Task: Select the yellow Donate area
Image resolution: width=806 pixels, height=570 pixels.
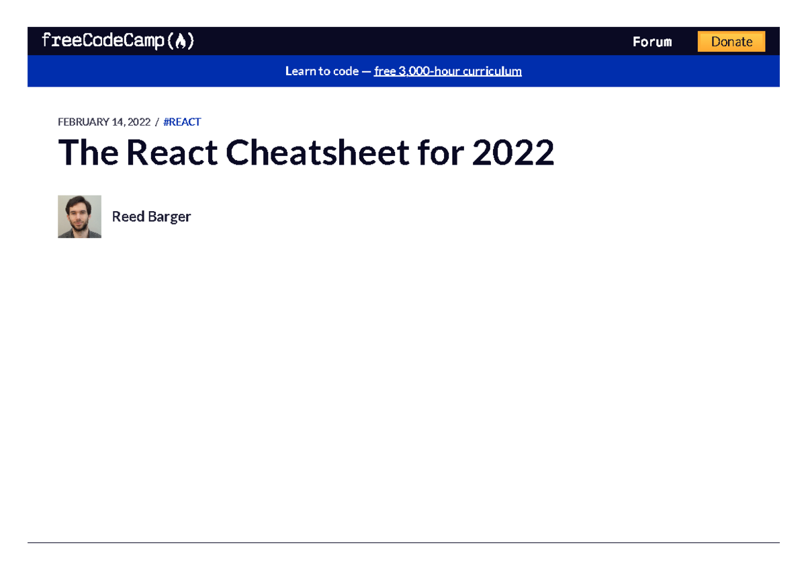Action: (731, 41)
